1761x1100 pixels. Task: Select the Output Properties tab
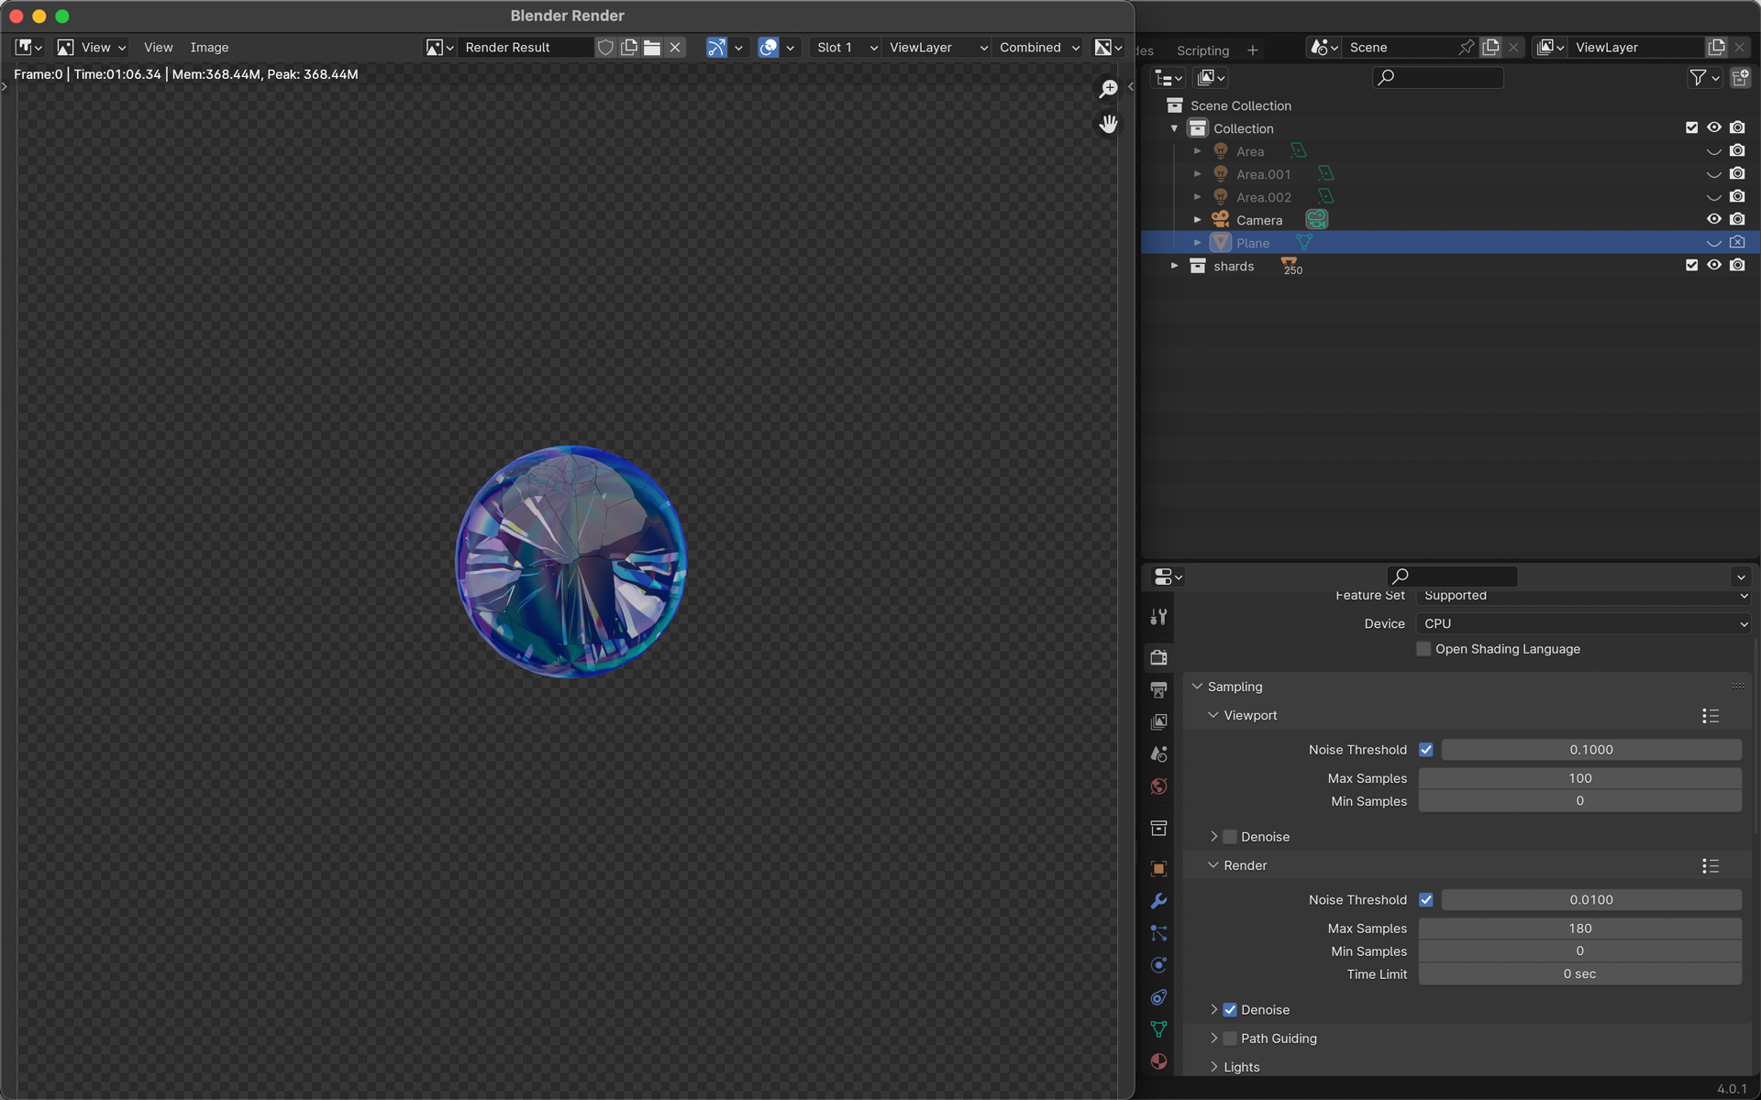pyautogui.click(x=1158, y=689)
